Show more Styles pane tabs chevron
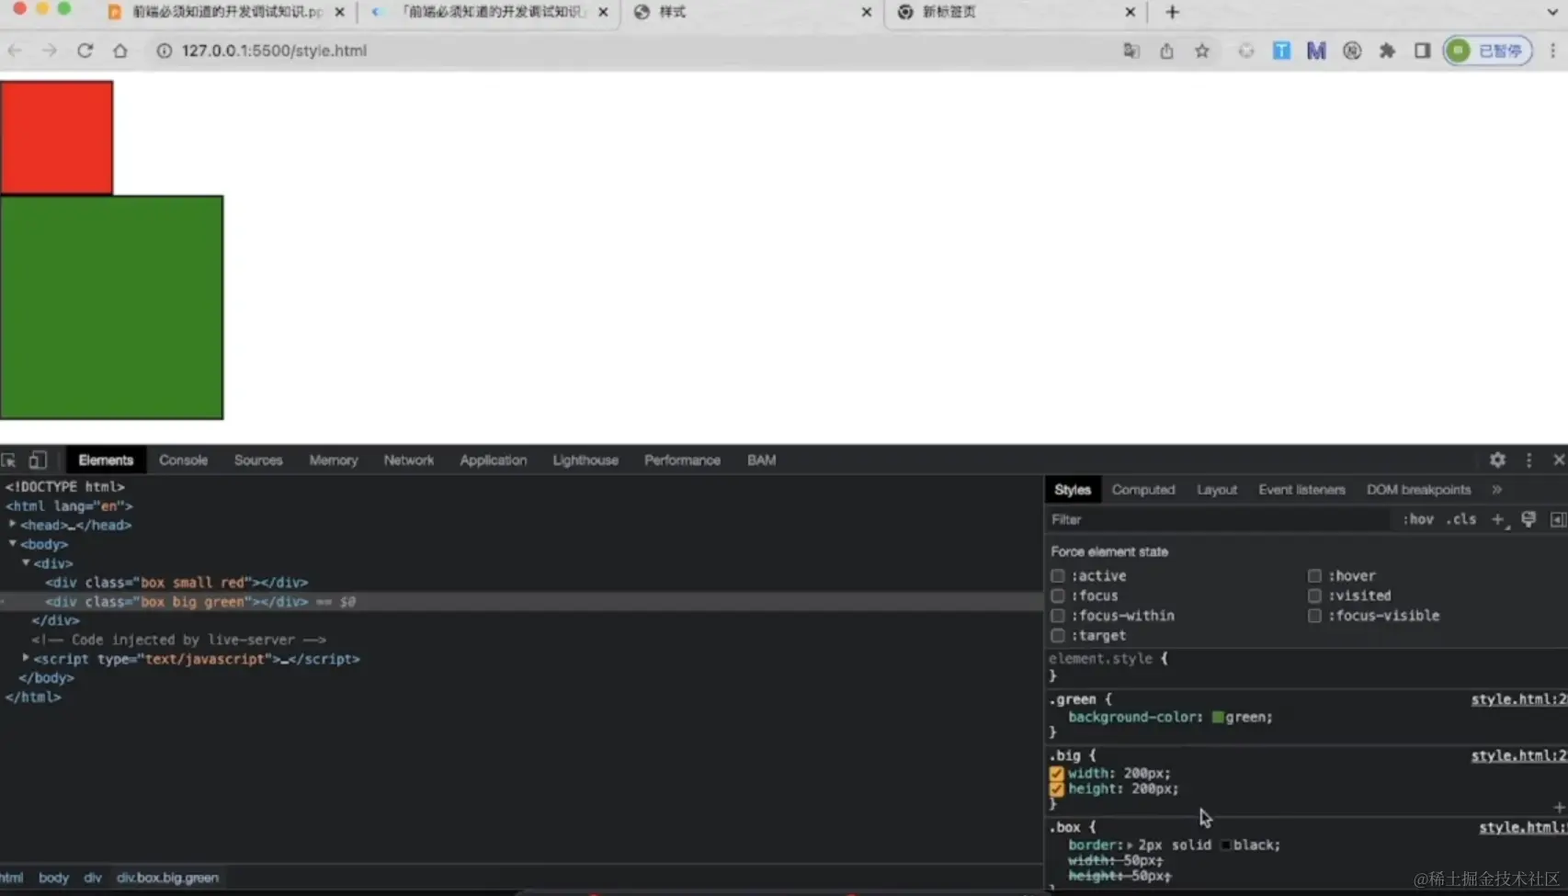The image size is (1568, 896). 1497,490
